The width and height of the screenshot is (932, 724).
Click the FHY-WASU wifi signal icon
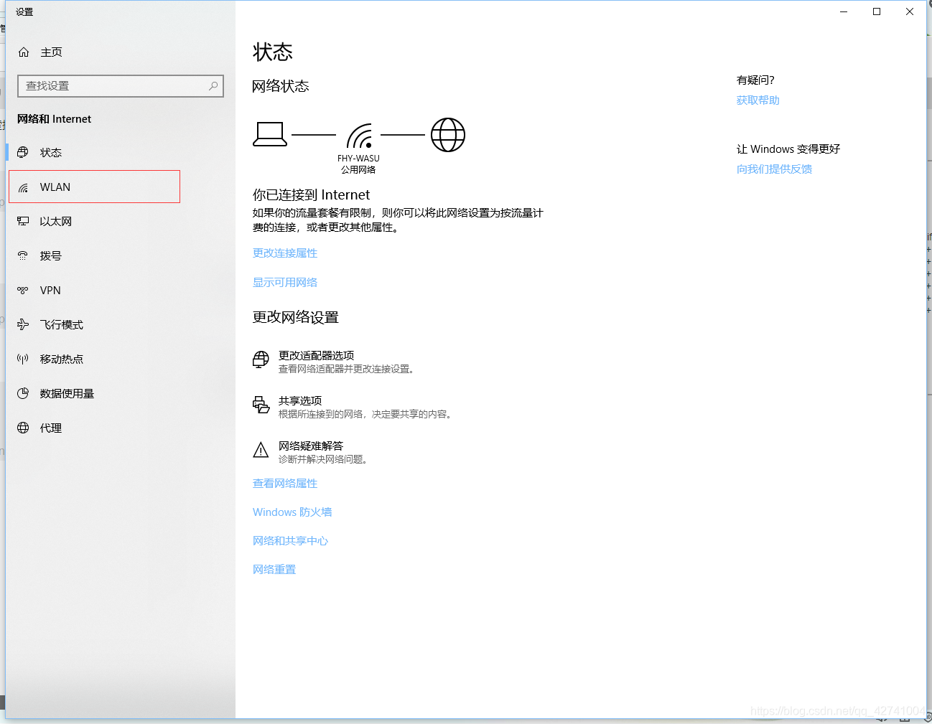tap(359, 136)
